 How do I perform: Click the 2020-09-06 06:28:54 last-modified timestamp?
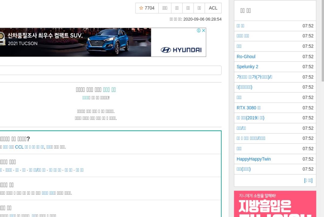[x=202, y=19]
